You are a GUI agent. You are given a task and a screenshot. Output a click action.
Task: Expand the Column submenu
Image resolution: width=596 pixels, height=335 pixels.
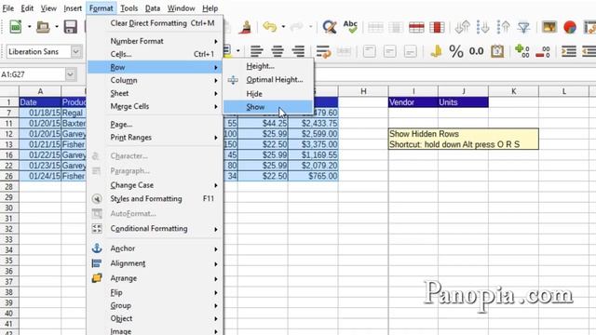[155, 80]
